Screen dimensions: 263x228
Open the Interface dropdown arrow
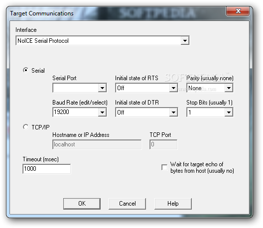point(185,40)
